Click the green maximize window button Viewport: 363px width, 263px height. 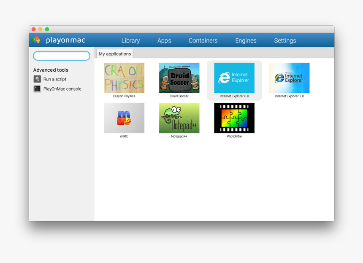[47, 29]
